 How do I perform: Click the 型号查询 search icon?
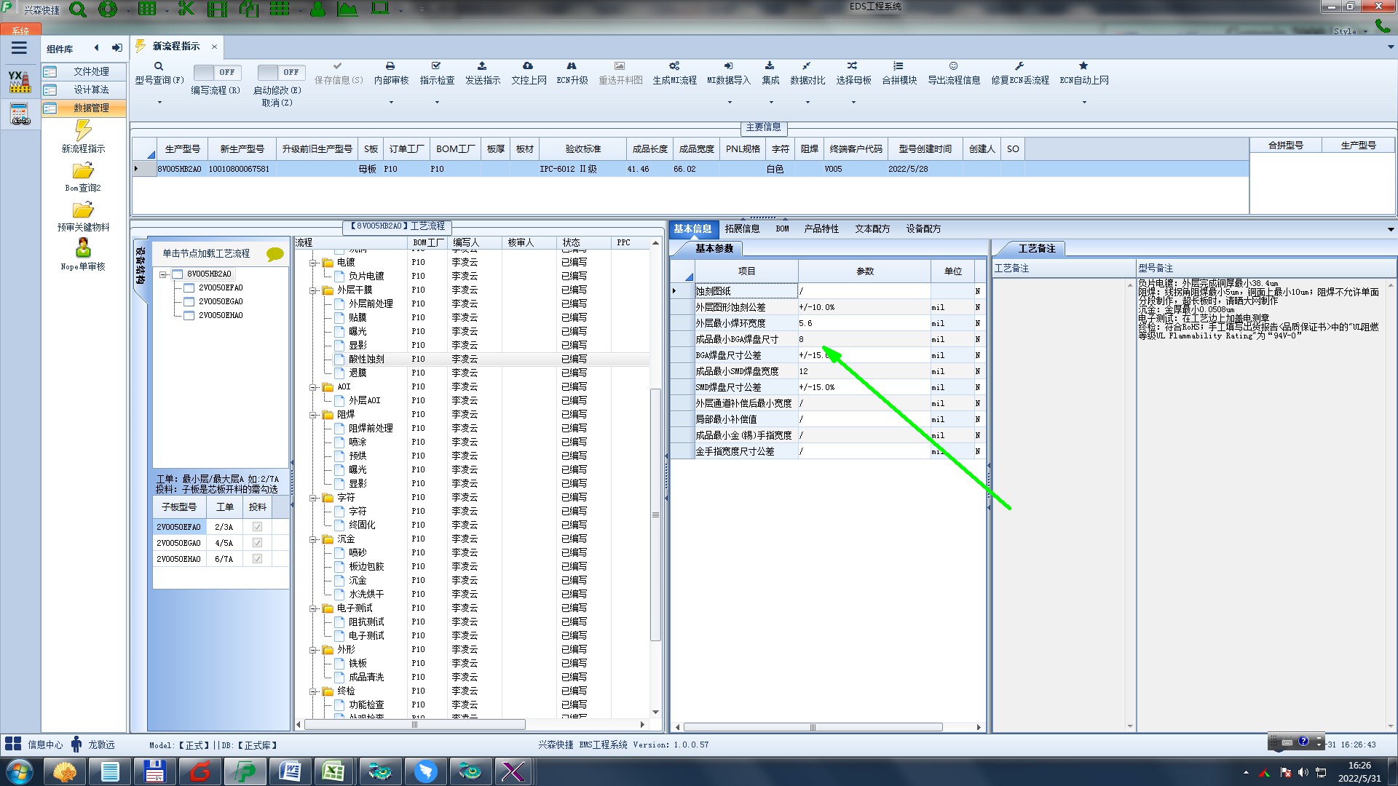(x=158, y=66)
